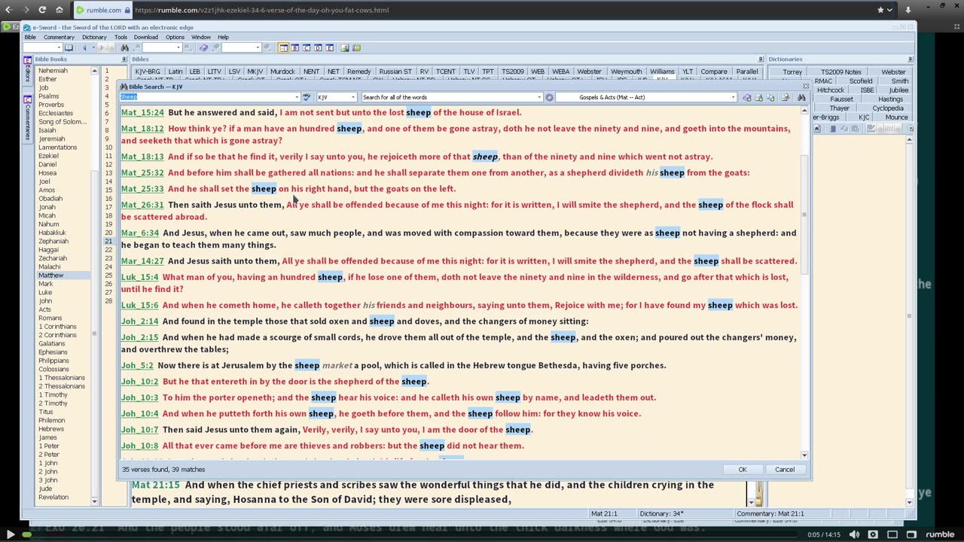The image size is (964, 542).
Task: Click the print results icon in Bible Search
Action: (x=758, y=97)
